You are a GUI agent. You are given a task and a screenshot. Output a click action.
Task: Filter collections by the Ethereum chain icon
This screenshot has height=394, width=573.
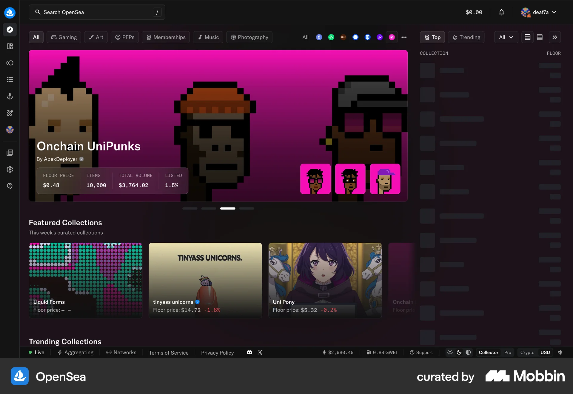(319, 37)
